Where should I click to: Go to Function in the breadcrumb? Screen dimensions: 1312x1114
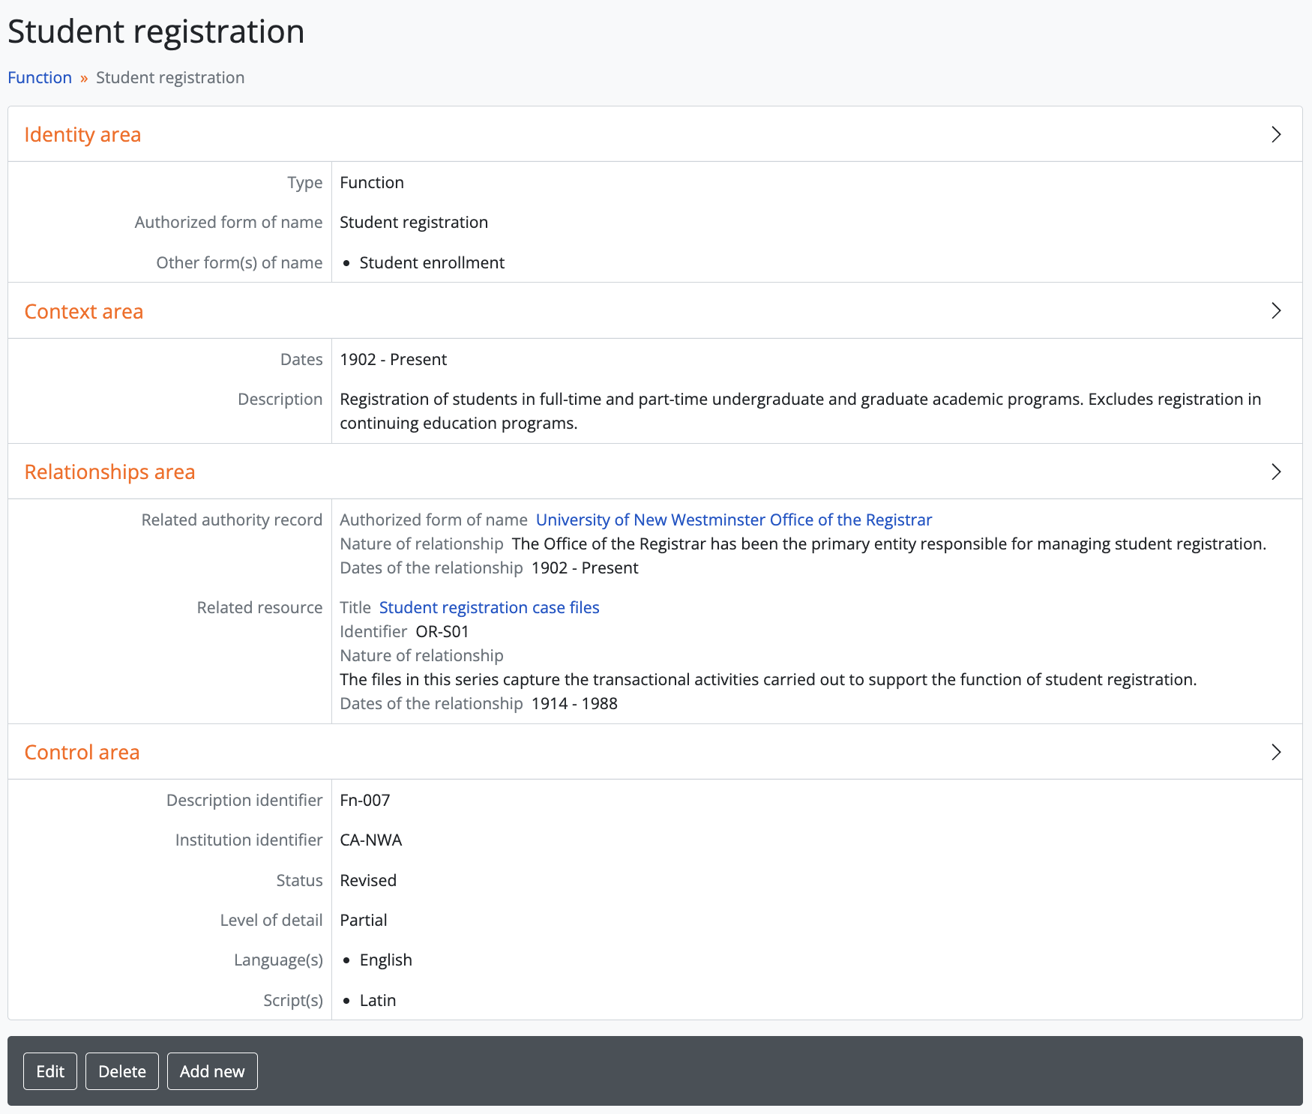click(x=40, y=78)
